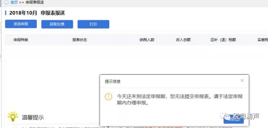Click the home icon in breadcrumb
268x128 pixels.
(6, 2)
